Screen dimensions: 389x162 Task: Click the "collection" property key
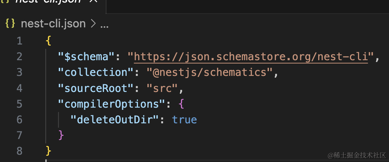point(96,72)
